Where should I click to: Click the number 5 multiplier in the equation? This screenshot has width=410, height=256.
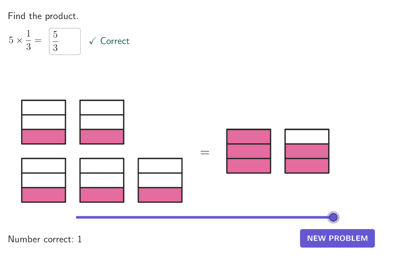[11, 41]
